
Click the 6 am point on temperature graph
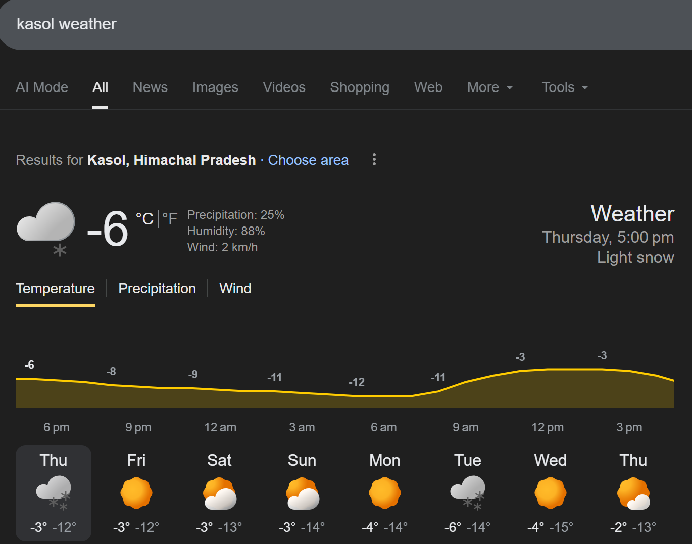pyautogui.click(x=384, y=396)
